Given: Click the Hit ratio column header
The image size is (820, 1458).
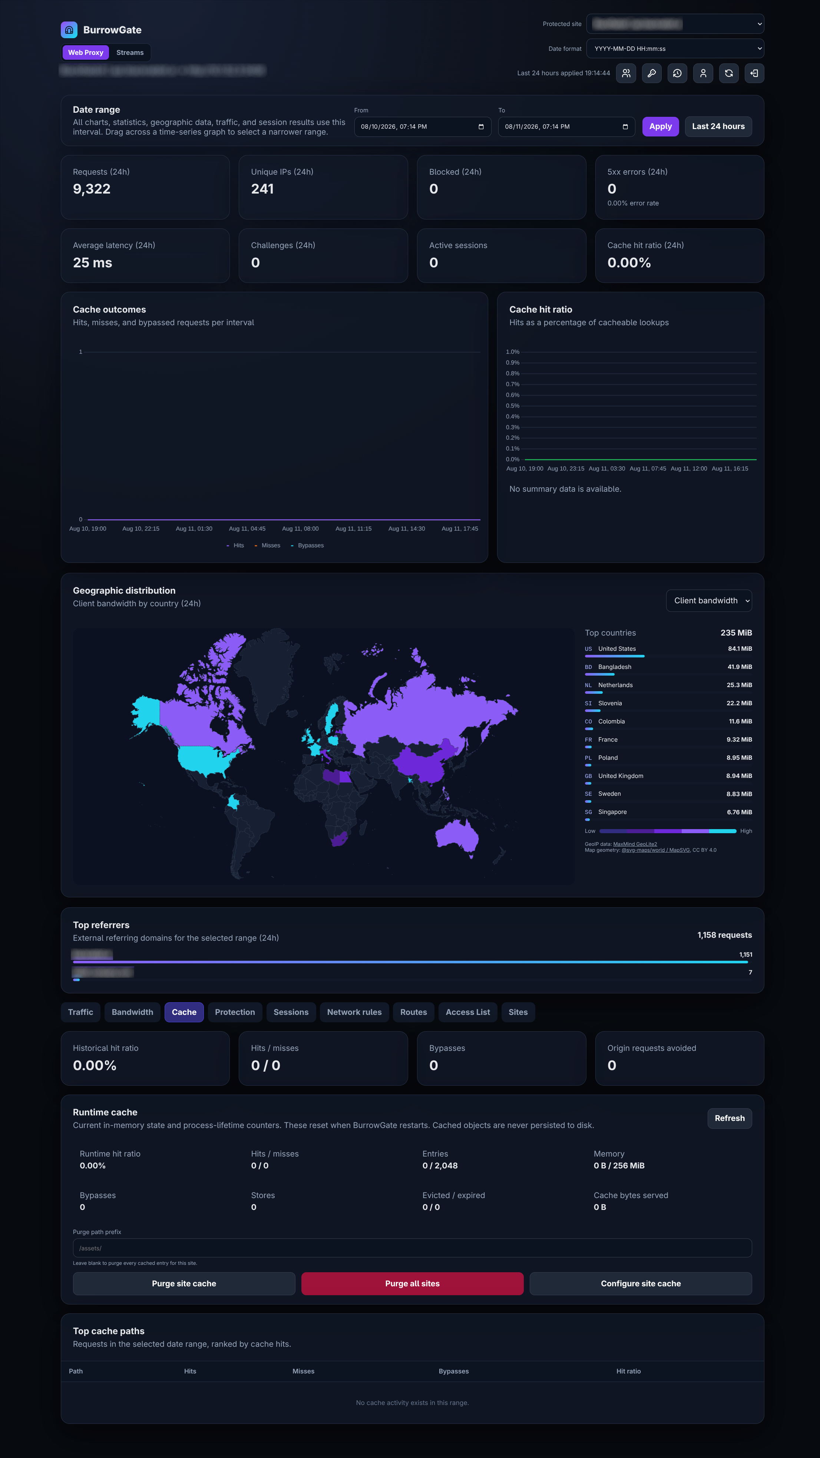Looking at the screenshot, I should [x=628, y=1371].
